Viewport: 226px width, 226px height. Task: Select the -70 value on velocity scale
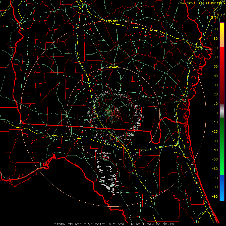[215, 178]
